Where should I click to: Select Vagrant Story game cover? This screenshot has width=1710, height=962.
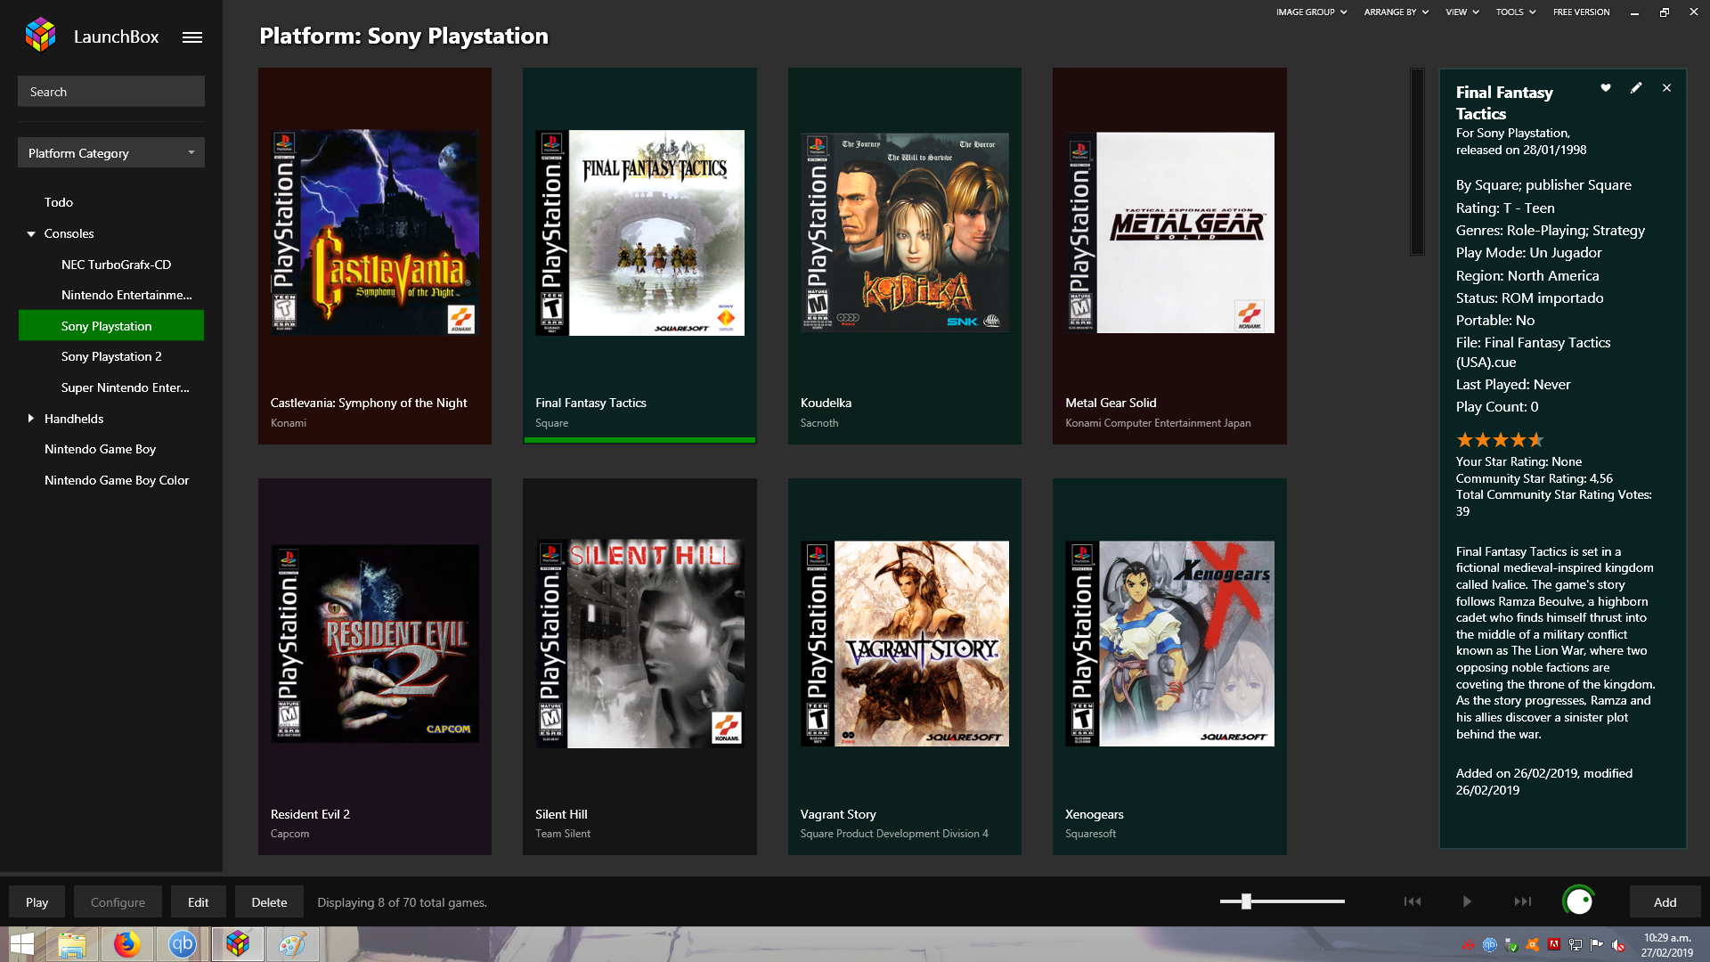pos(905,644)
